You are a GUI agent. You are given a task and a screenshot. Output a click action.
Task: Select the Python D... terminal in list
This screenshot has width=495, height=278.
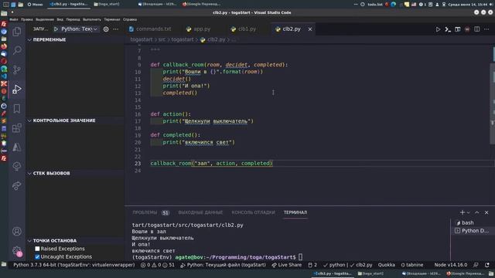472,231
